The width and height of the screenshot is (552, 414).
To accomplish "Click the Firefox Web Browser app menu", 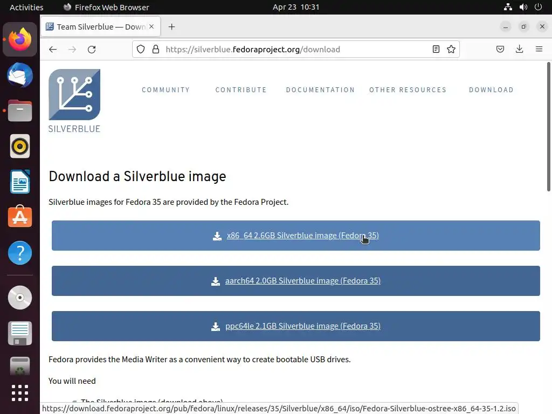I will tap(106, 7).
